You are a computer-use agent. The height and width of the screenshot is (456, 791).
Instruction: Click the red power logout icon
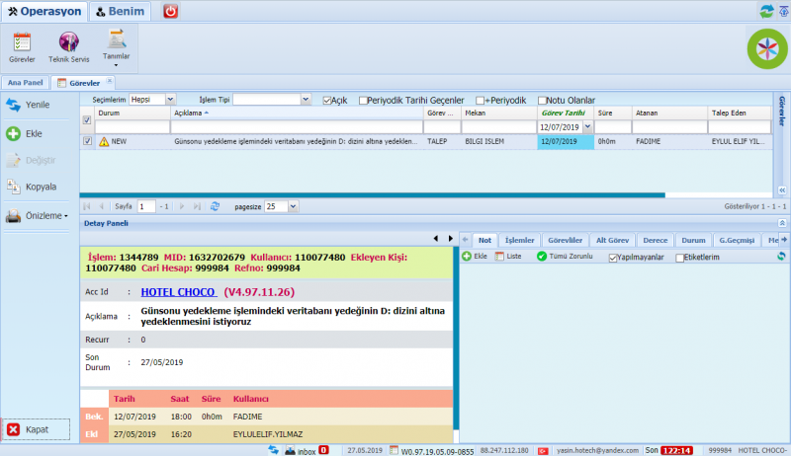click(x=170, y=11)
